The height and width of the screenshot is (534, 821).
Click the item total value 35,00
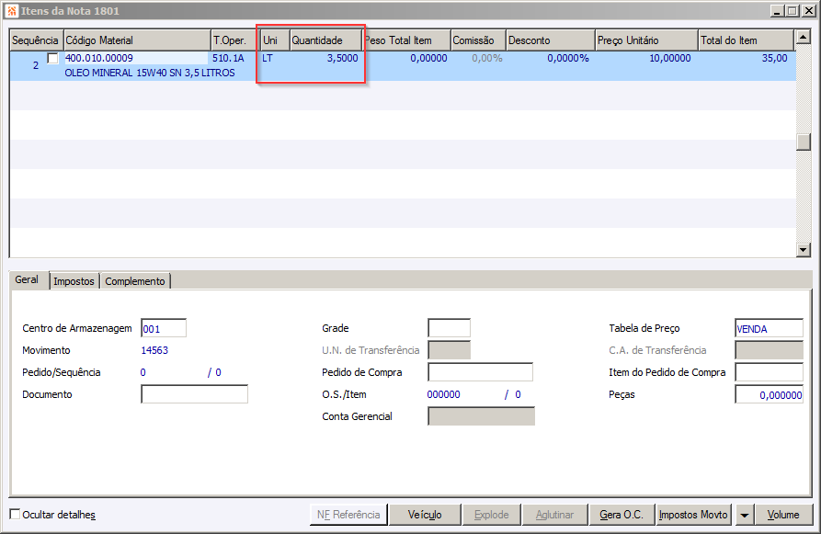click(774, 58)
